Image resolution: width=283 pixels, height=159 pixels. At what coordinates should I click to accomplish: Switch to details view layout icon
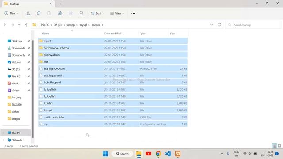point(274,146)
